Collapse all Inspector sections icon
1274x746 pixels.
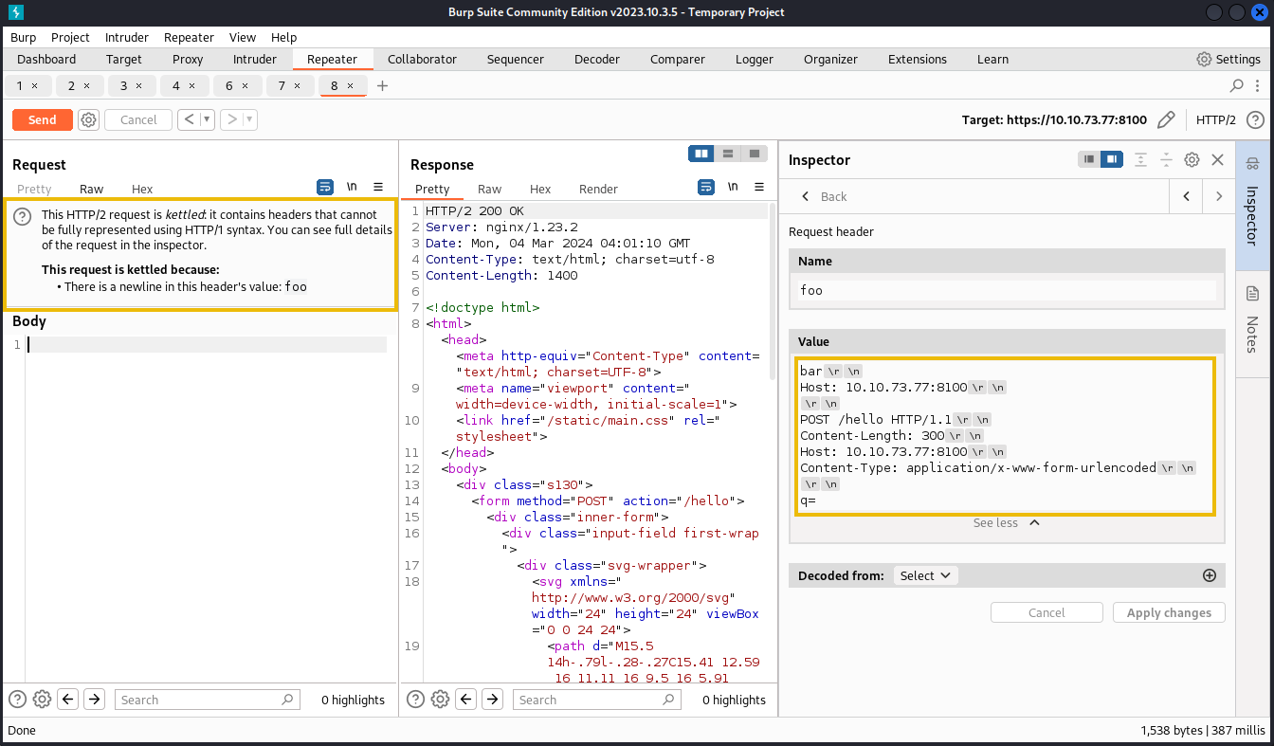tap(1167, 160)
